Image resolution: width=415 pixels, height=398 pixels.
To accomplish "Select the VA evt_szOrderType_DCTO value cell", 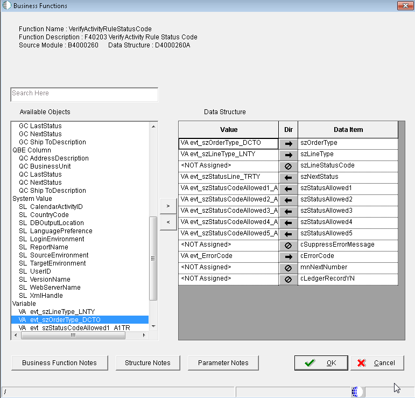I will coord(228,143).
